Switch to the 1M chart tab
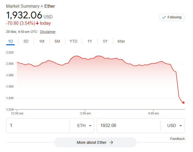The width and height of the screenshot is (193, 152). click(x=42, y=41)
